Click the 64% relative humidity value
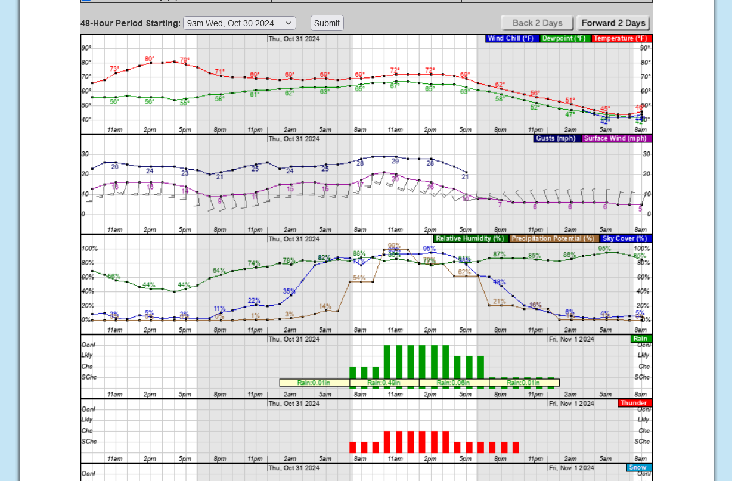The height and width of the screenshot is (481, 732). [x=219, y=271]
